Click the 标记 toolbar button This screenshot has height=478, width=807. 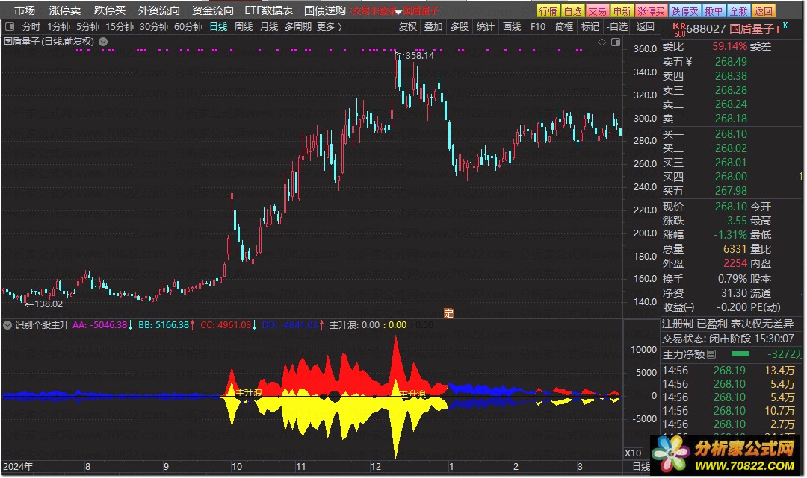(590, 26)
